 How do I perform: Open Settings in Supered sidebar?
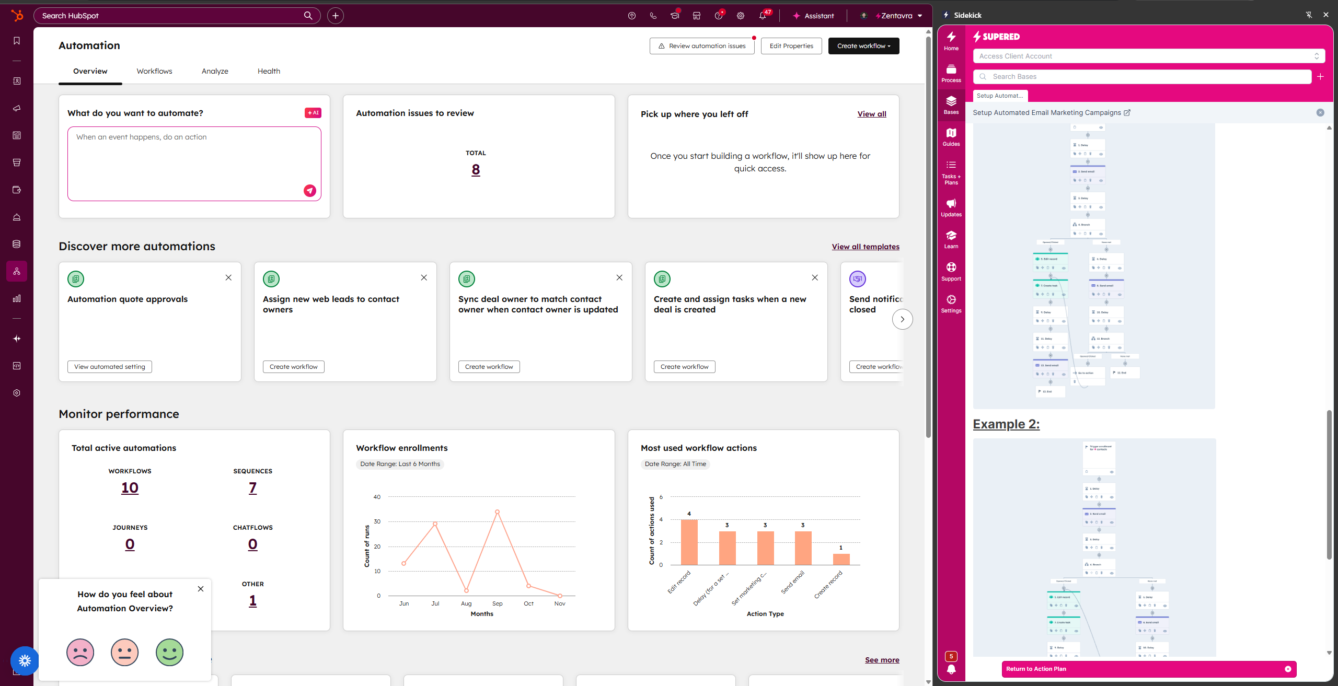pos(951,304)
